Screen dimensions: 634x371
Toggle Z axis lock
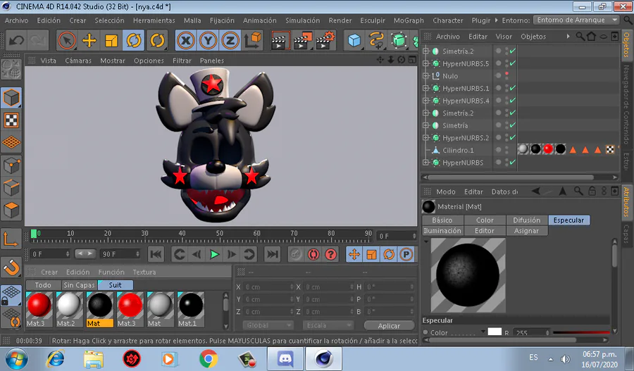click(x=230, y=40)
